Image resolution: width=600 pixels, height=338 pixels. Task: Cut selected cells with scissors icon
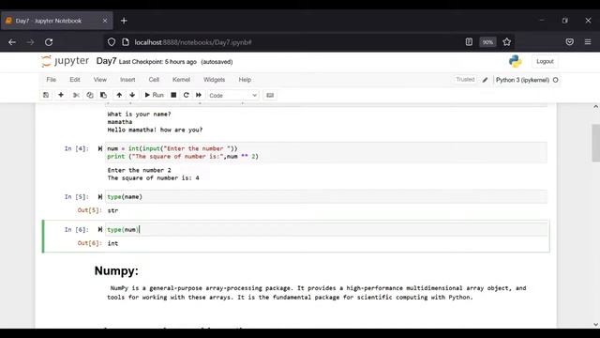[76, 95]
